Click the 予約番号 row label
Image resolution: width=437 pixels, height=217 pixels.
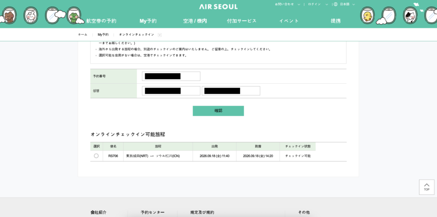(99, 76)
